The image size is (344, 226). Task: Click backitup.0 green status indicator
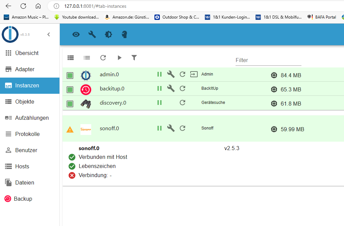pos(70,90)
